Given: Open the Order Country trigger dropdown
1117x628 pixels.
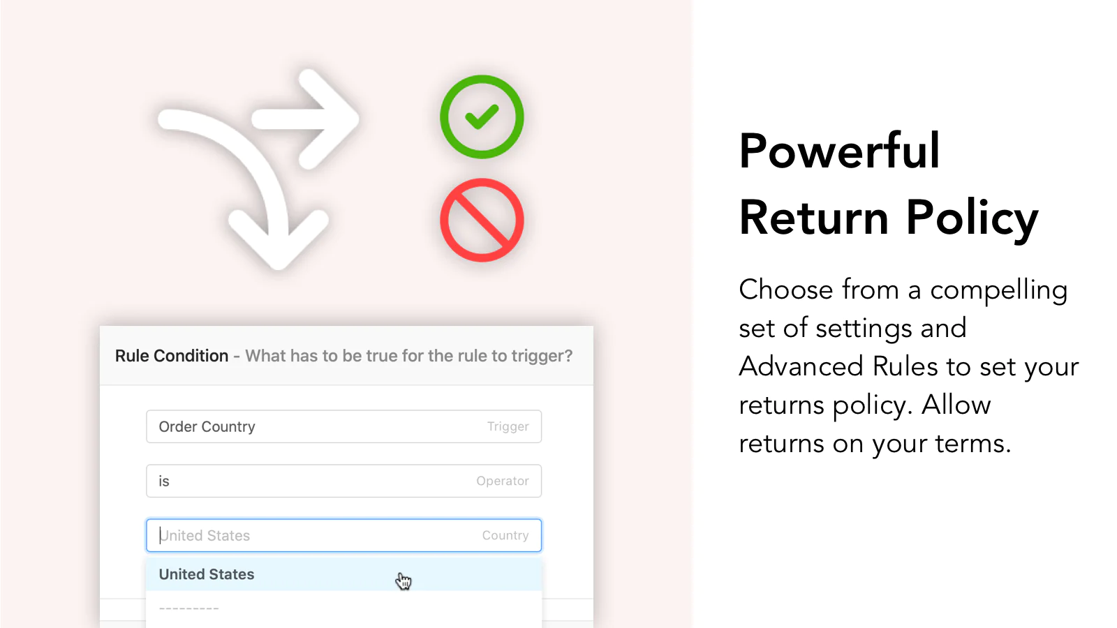Looking at the screenshot, I should [343, 426].
